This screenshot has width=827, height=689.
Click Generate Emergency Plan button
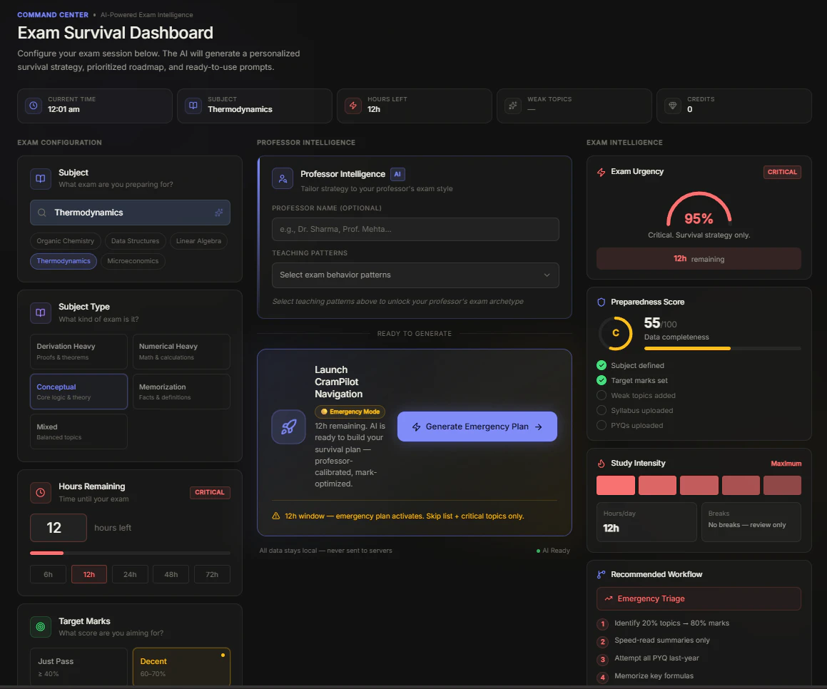click(x=477, y=427)
